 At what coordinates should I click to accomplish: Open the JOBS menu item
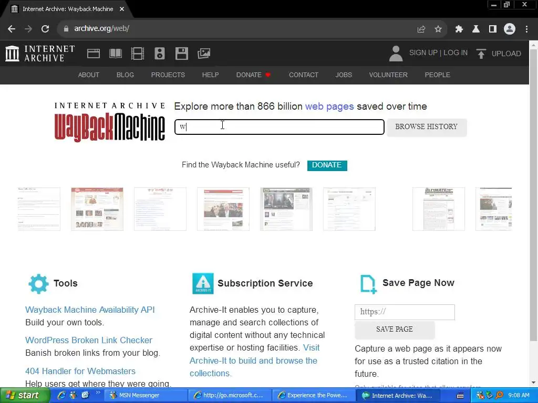(344, 75)
